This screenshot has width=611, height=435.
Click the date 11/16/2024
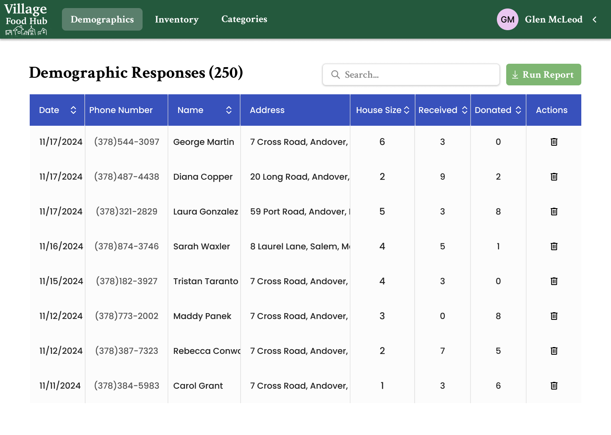[x=61, y=246]
